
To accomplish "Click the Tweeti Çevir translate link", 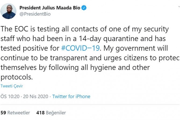I will 12,86.
